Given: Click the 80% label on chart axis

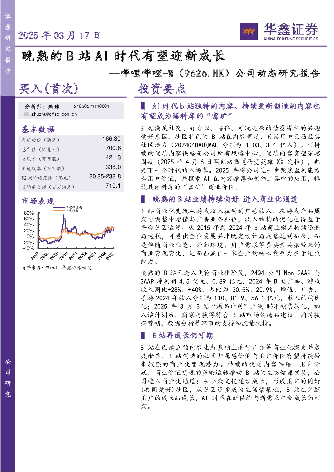Looking at the screenshot, I should coord(29,213).
